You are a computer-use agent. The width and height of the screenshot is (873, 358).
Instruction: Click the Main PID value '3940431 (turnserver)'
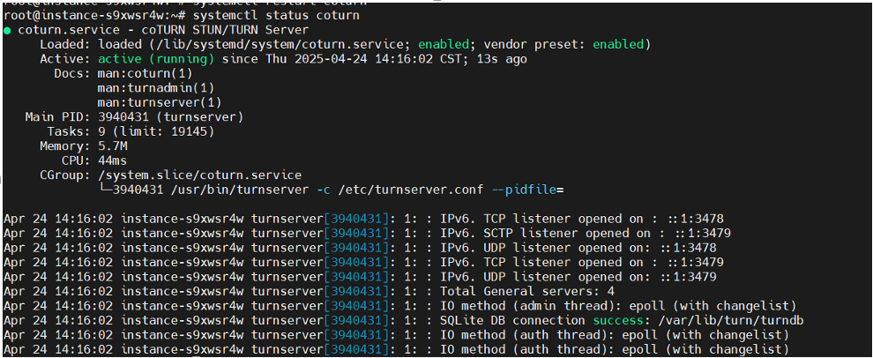(170, 117)
